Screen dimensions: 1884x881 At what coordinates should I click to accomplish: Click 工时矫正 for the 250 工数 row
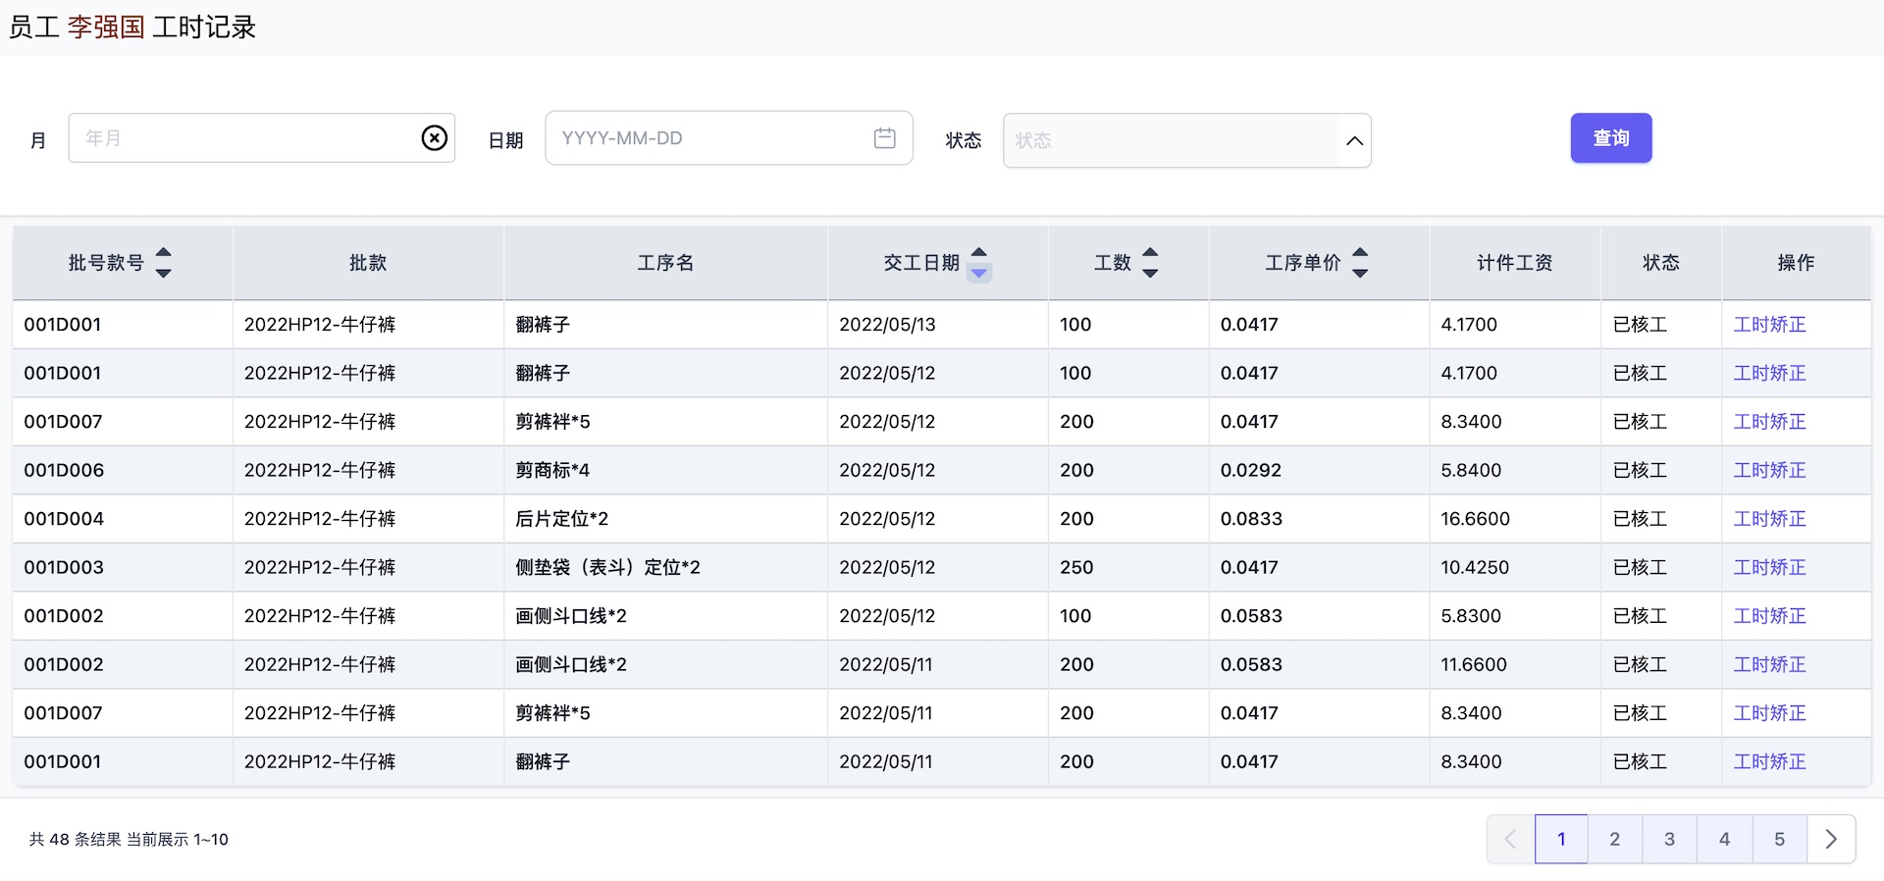tap(1768, 567)
